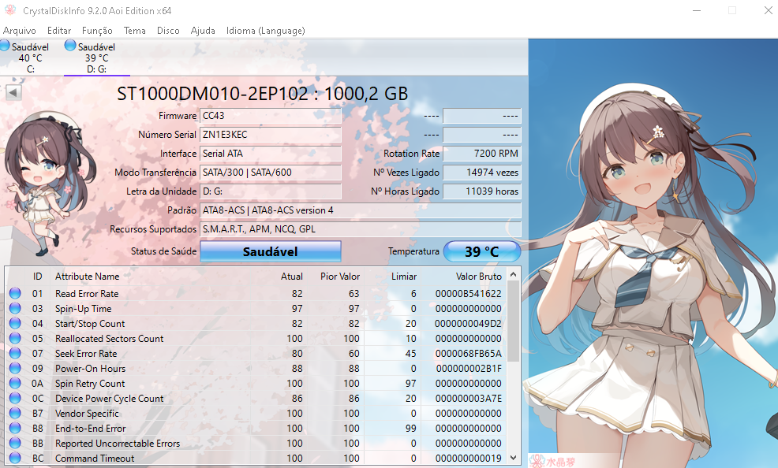Select raw value 000000002B1F
The image size is (778, 468).
pos(469,369)
